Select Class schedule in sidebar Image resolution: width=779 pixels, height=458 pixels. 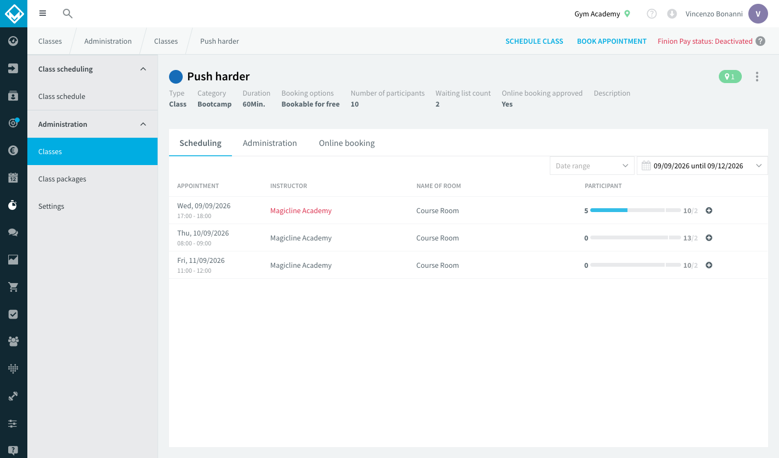(92, 96)
